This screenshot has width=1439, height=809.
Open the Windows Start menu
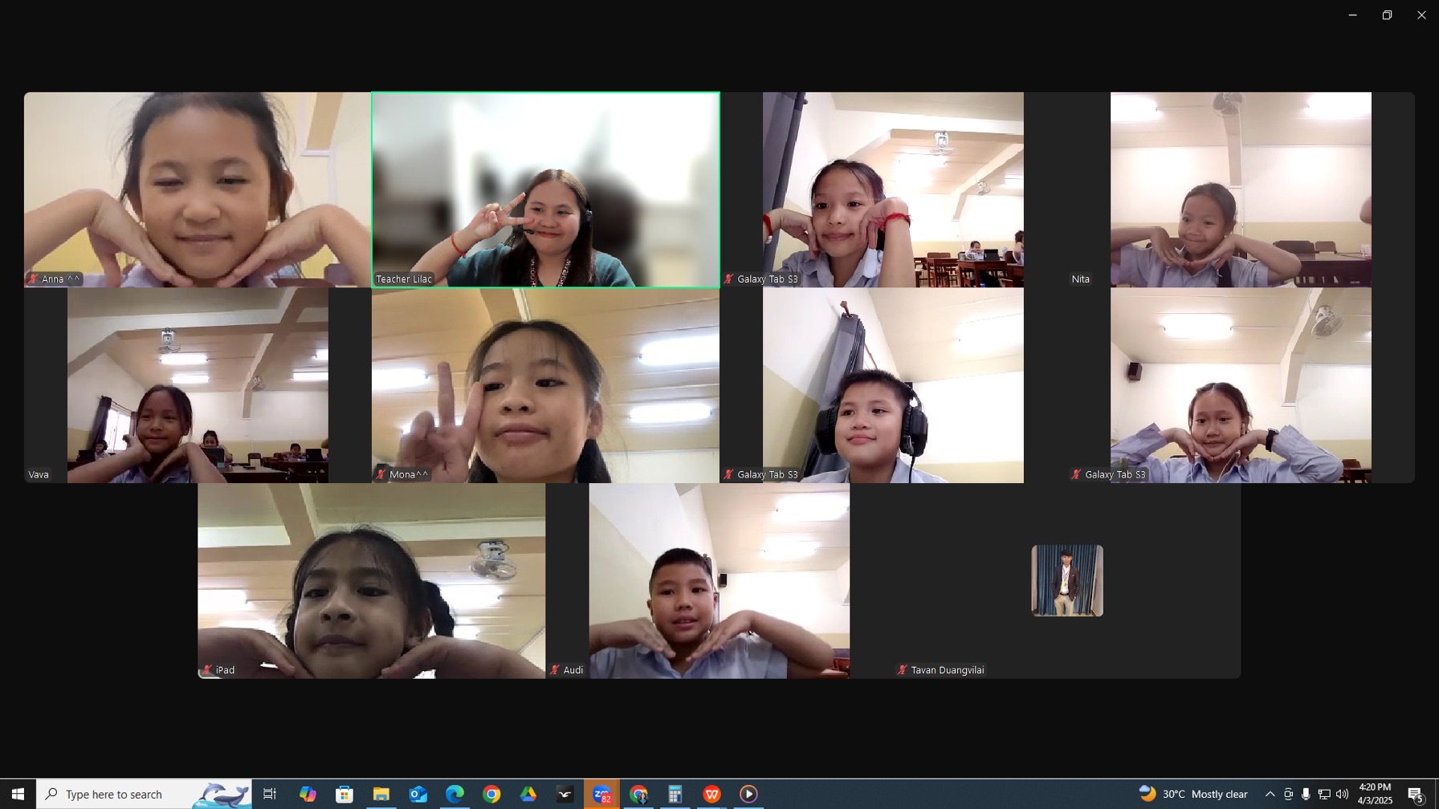pyautogui.click(x=18, y=794)
